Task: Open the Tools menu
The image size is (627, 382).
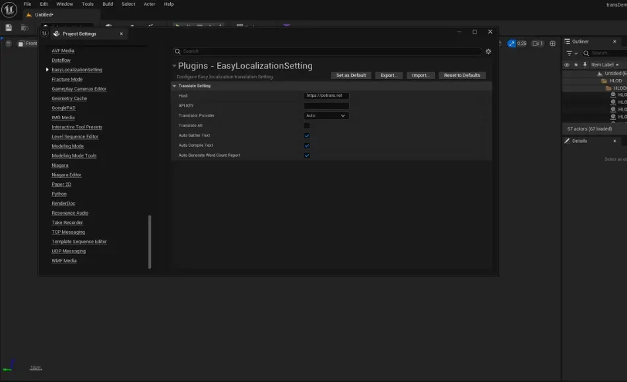Action: coord(88,4)
